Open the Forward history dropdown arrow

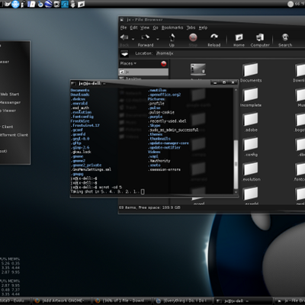158,40
